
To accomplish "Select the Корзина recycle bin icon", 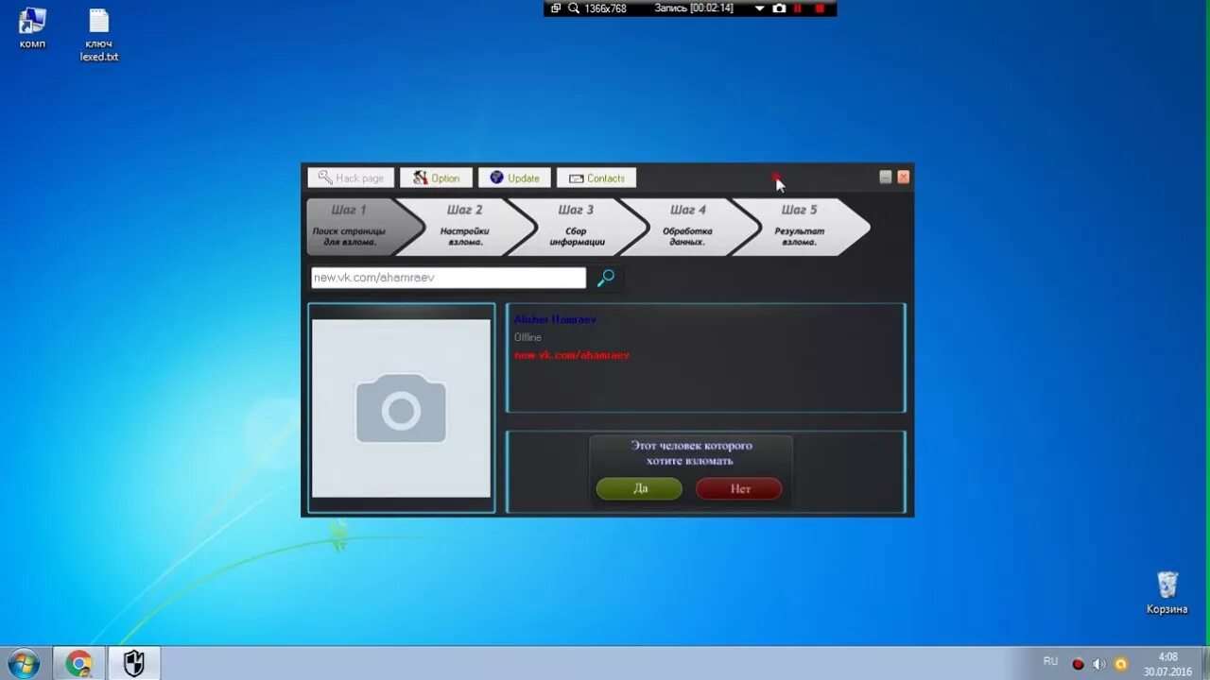I will 1167,593.
